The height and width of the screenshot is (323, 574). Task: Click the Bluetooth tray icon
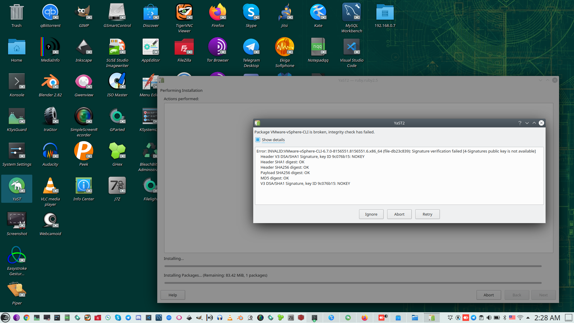[x=505, y=318]
